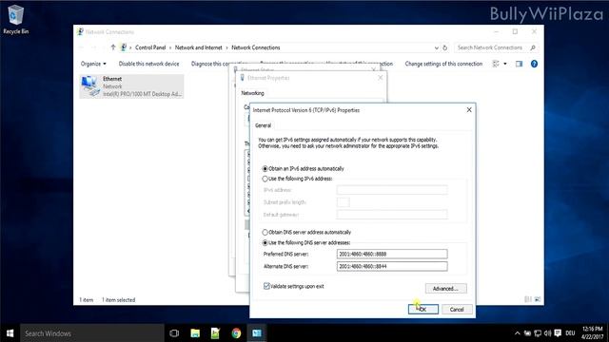Click Disable this network device
The width and height of the screenshot is (609, 342).
click(148, 64)
